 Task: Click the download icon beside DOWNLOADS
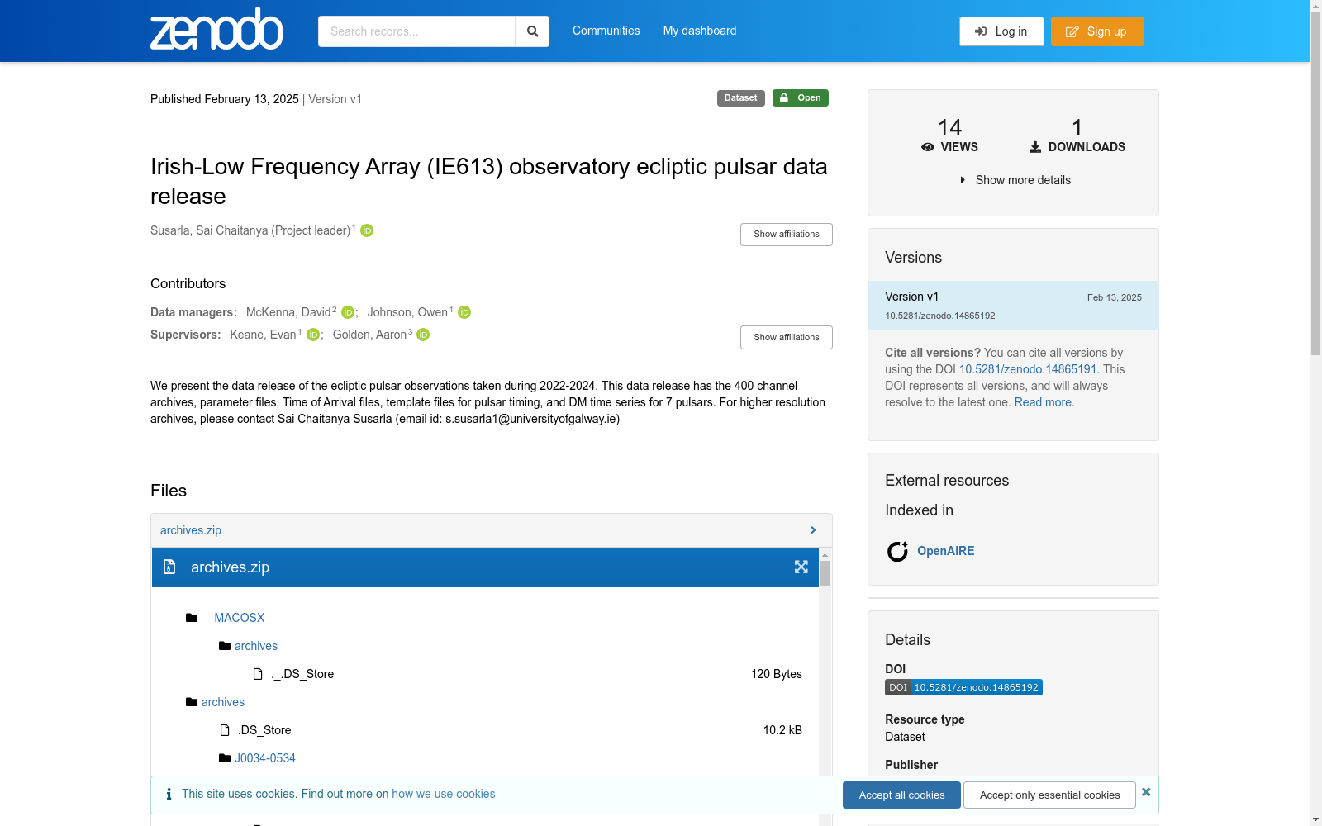1035,147
